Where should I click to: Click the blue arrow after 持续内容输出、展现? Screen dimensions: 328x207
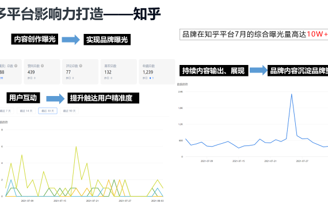pyautogui.click(x=258, y=70)
